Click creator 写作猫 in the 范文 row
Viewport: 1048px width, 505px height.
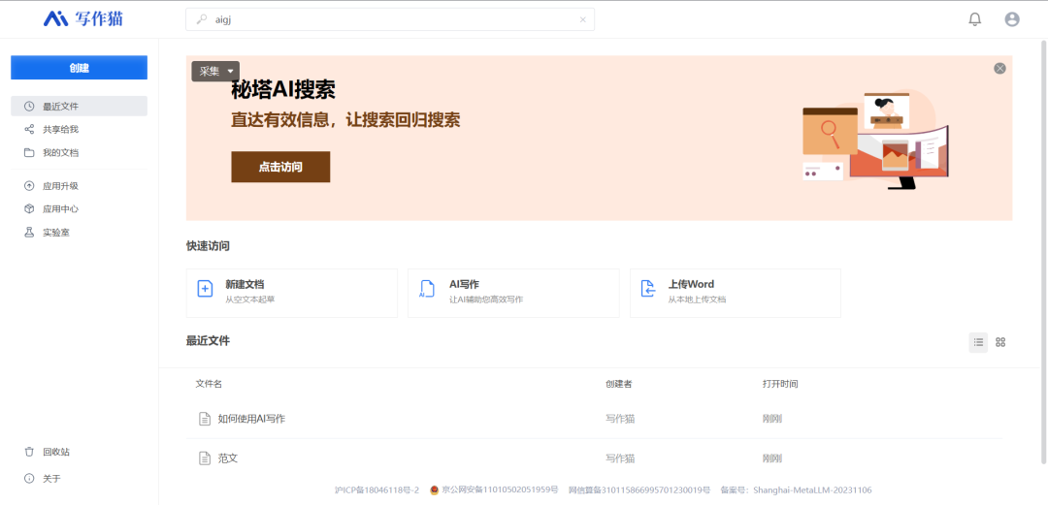(620, 458)
